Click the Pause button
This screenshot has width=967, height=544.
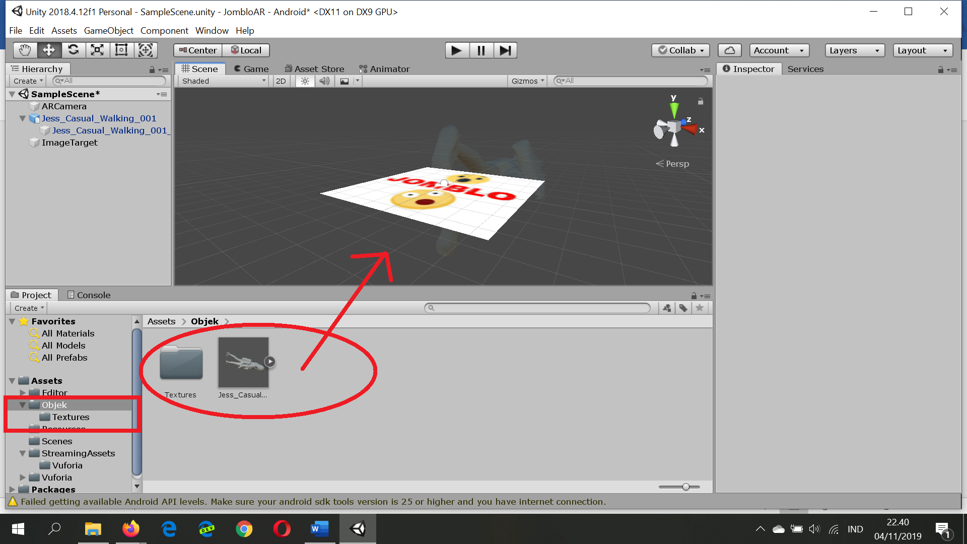481,50
